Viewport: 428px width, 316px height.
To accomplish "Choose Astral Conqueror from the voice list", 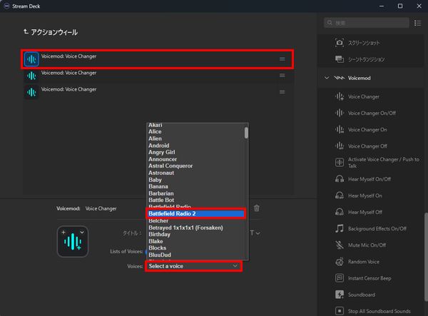I will click(170, 165).
